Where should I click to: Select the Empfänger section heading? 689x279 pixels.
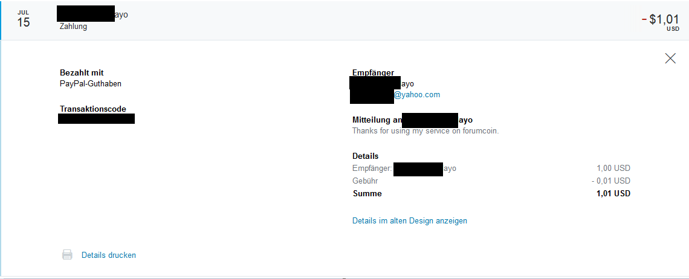pyautogui.click(x=373, y=73)
